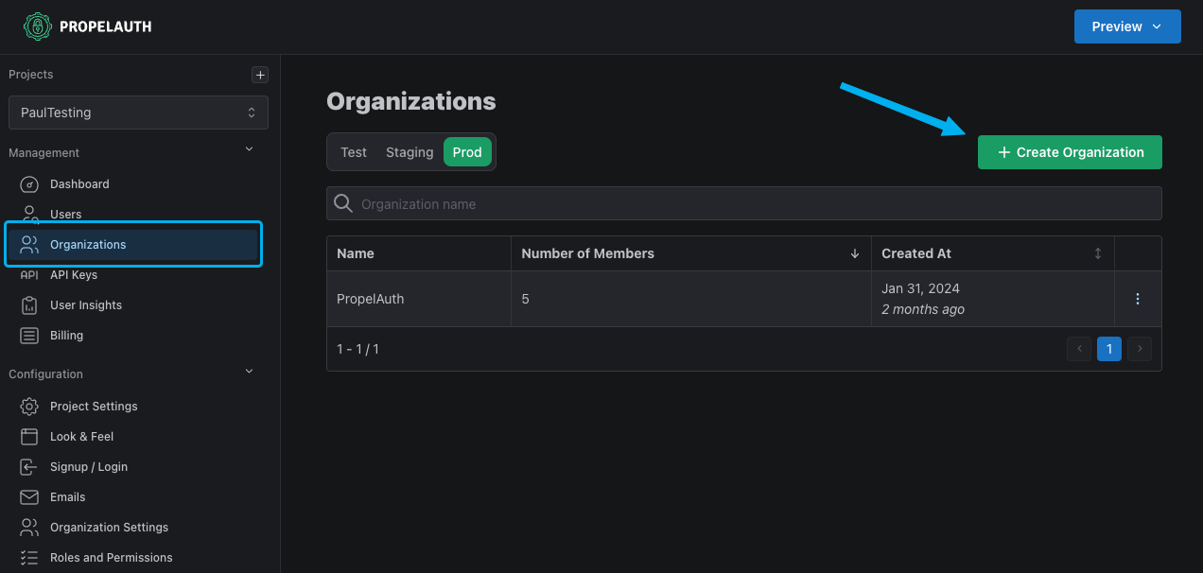Click the Signup / Login arrow icon
The height and width of the screenshot is (573, 1203).
(29, 467)
